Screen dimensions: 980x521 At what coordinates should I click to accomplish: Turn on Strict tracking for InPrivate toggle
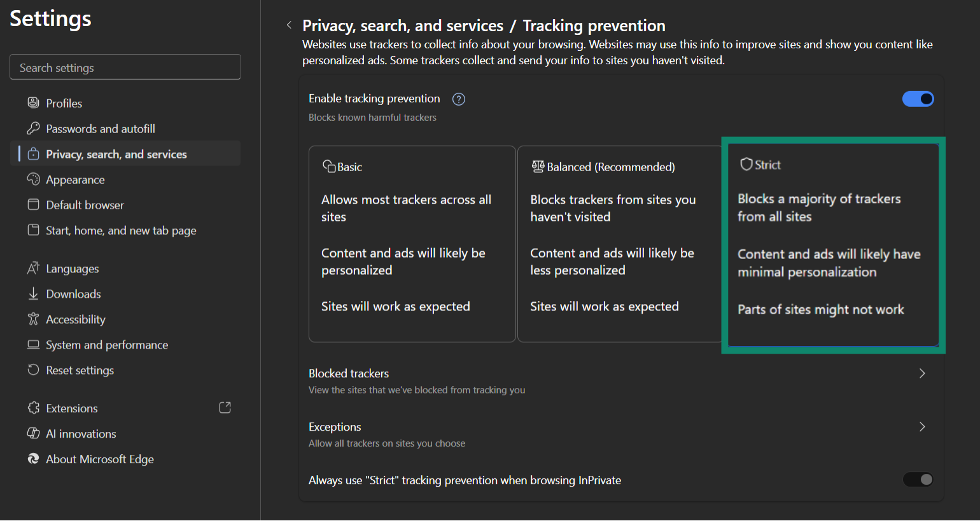tap(918, 480)
